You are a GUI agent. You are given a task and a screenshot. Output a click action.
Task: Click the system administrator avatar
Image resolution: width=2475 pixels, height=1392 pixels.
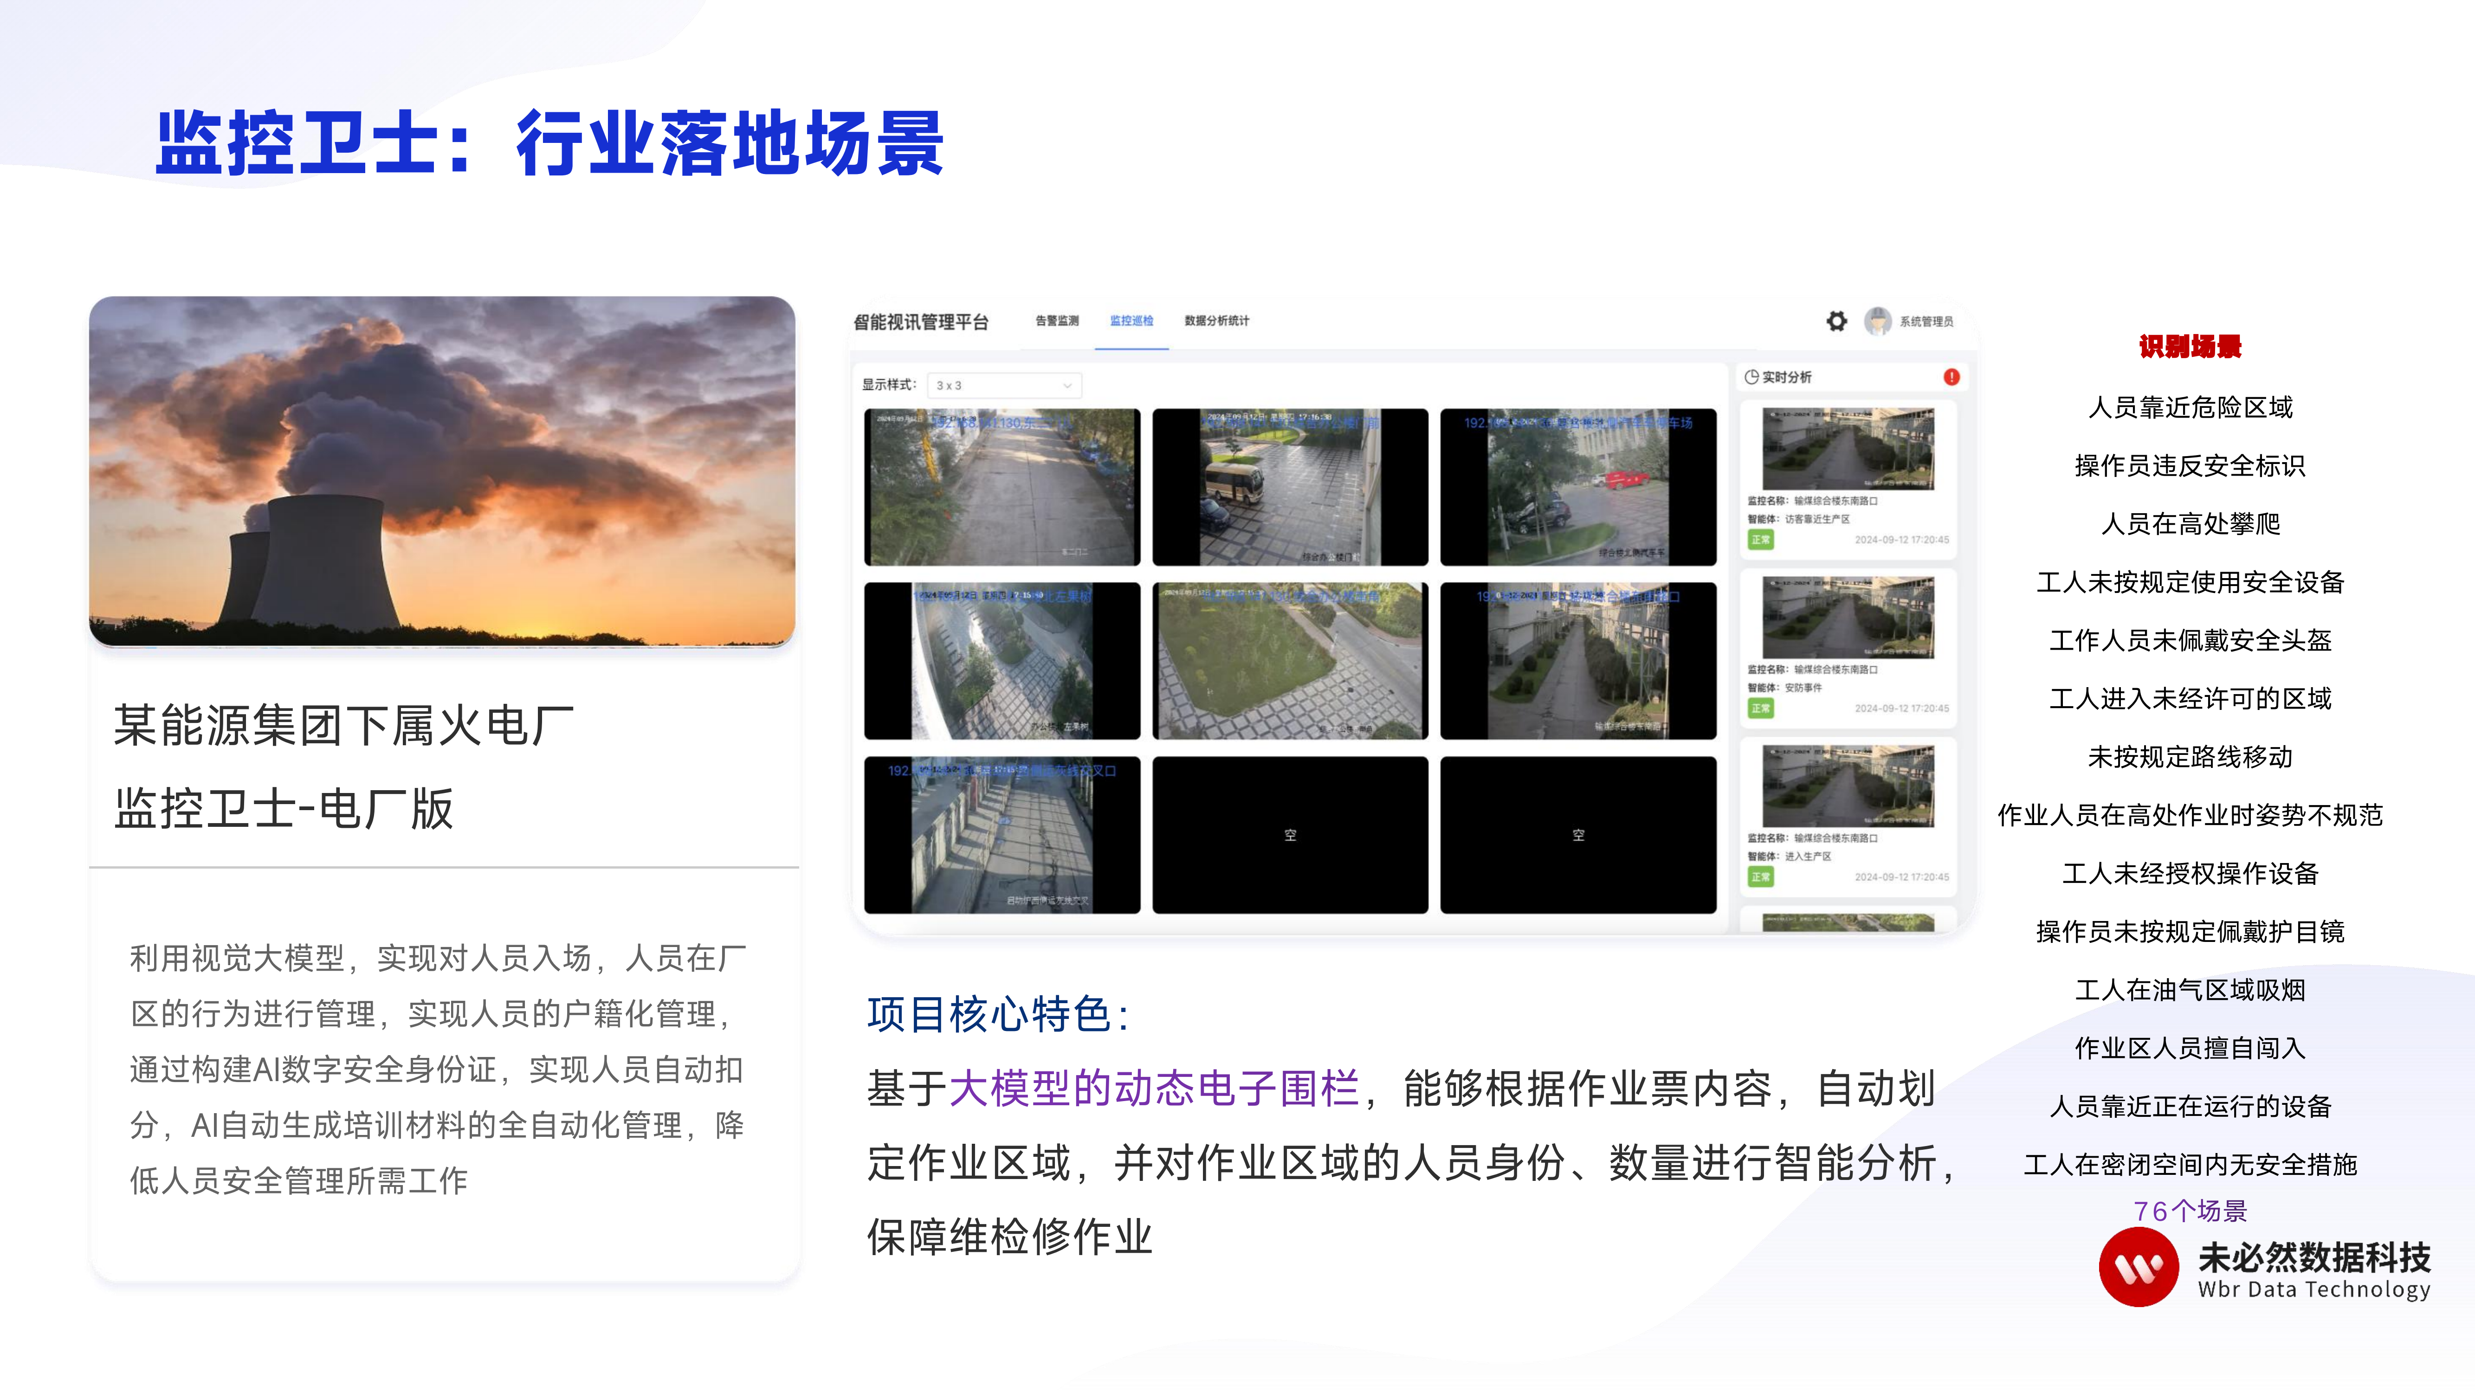pos(1877,321)
